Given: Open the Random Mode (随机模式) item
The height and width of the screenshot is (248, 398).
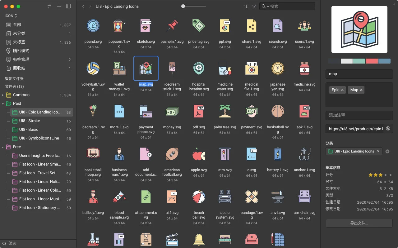Looking at the screenshot, I should [x=21, y=51].
